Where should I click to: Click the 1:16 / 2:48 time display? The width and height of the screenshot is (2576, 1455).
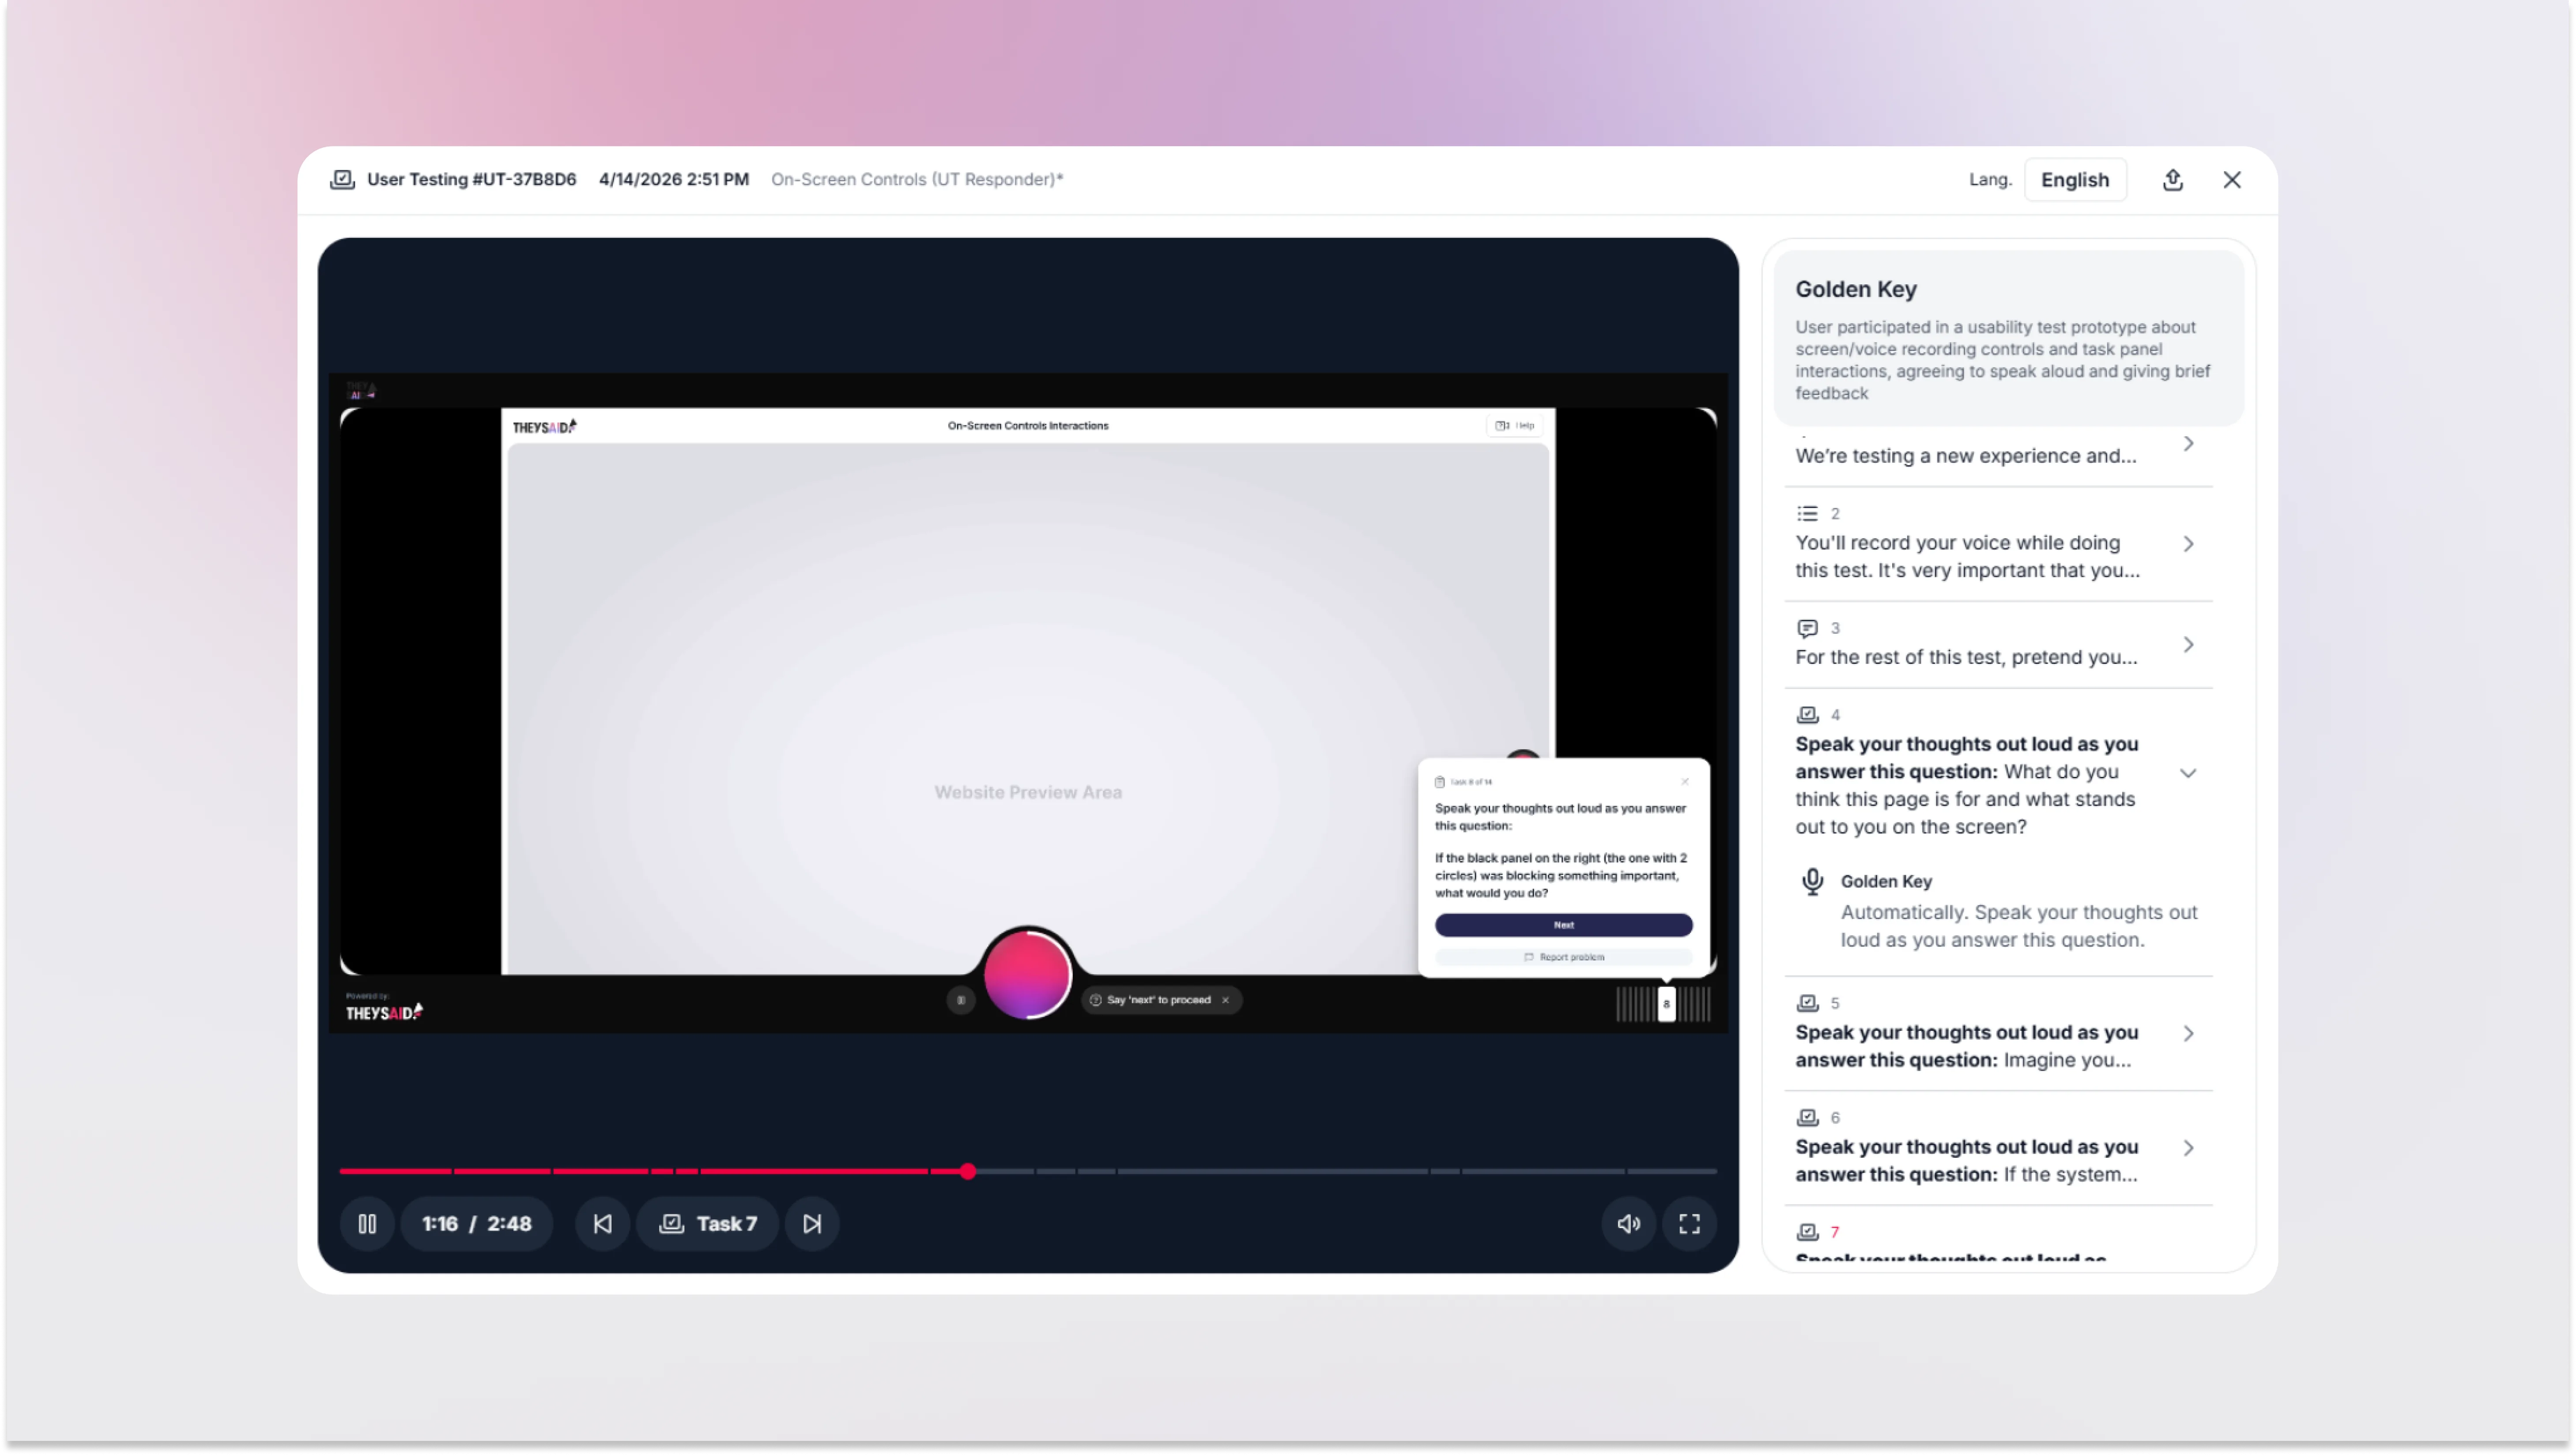coord(477,1224)
